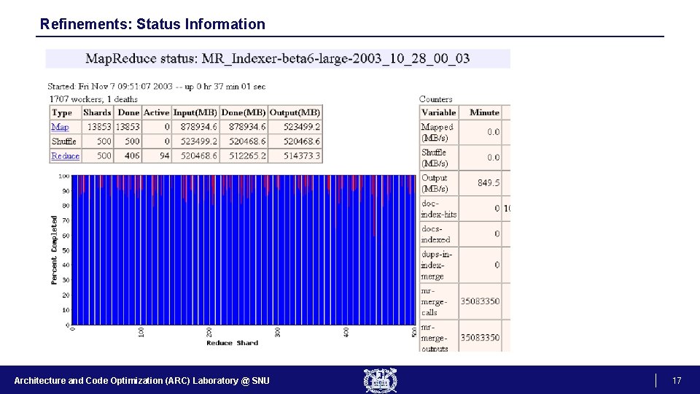Click the Input(MB) column header

(x=195, y=112)
